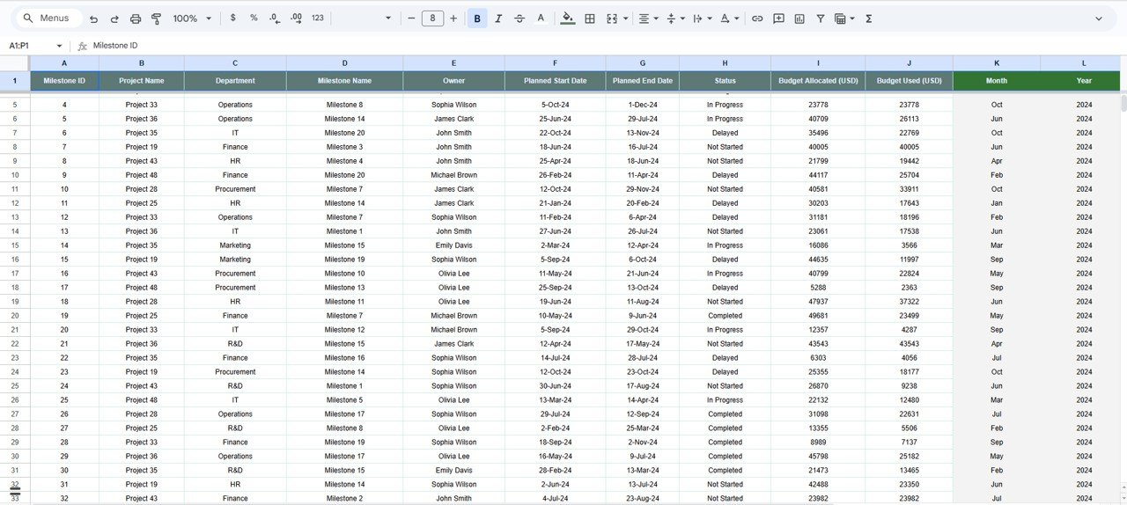The height and width of the screenshot is (505, 1127).
Task: Open the Name box dropdown arrow
Action: point(59,46)
